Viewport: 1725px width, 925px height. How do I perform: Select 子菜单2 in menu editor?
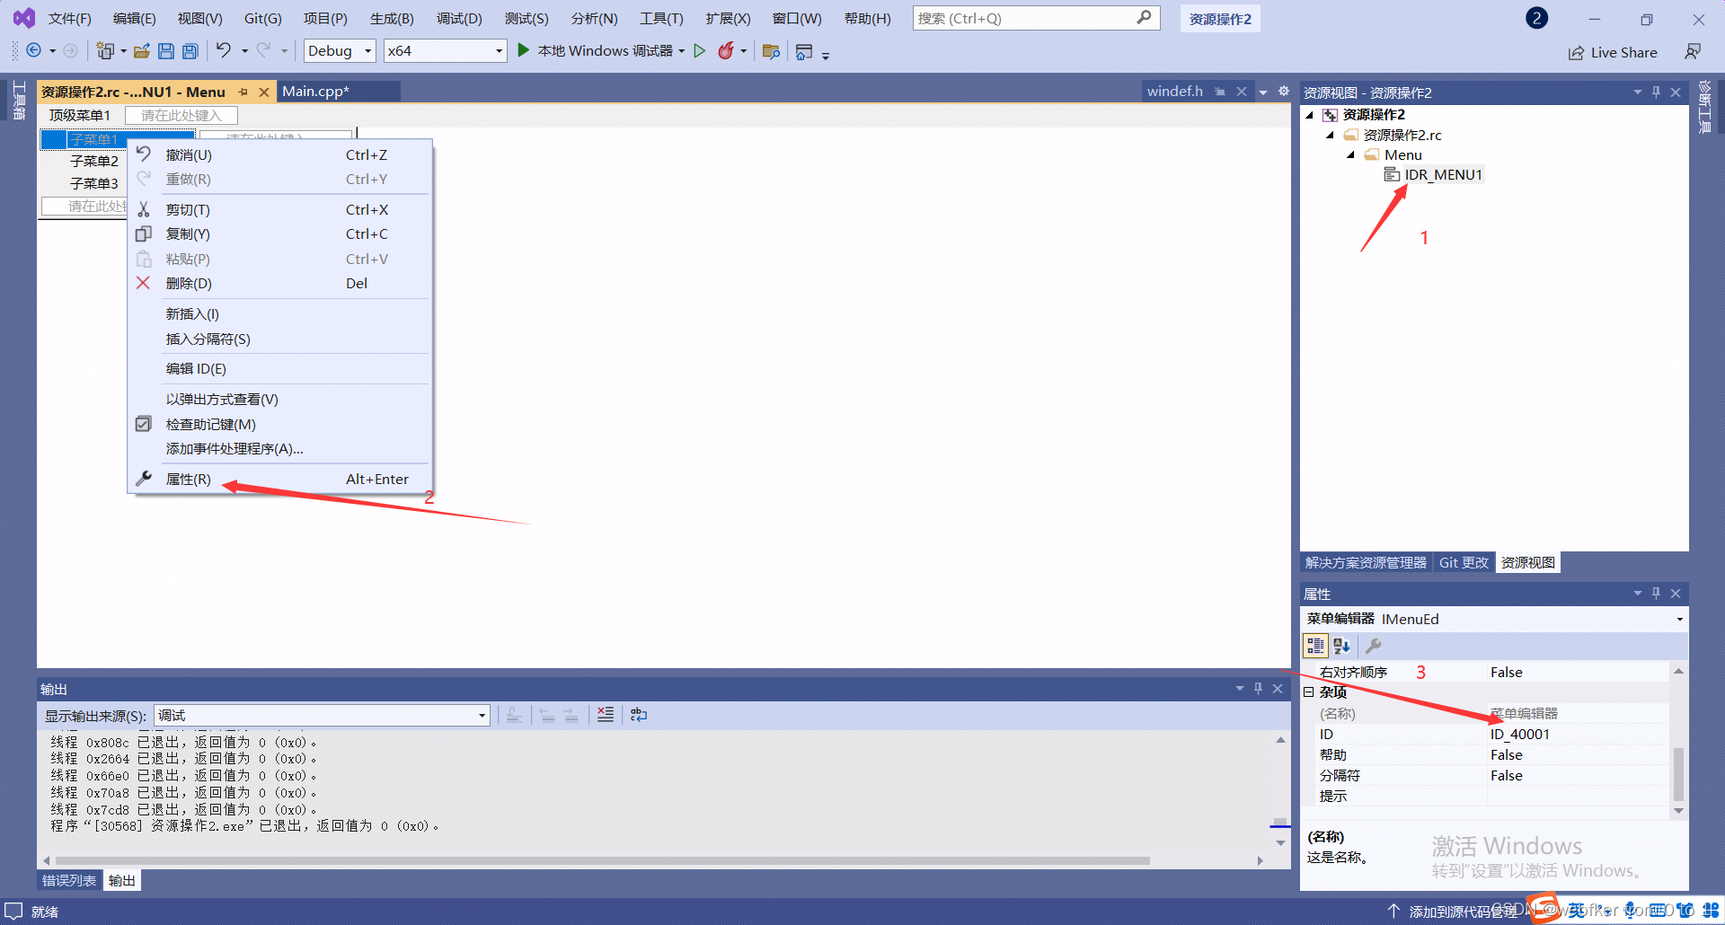click(94, 161)
